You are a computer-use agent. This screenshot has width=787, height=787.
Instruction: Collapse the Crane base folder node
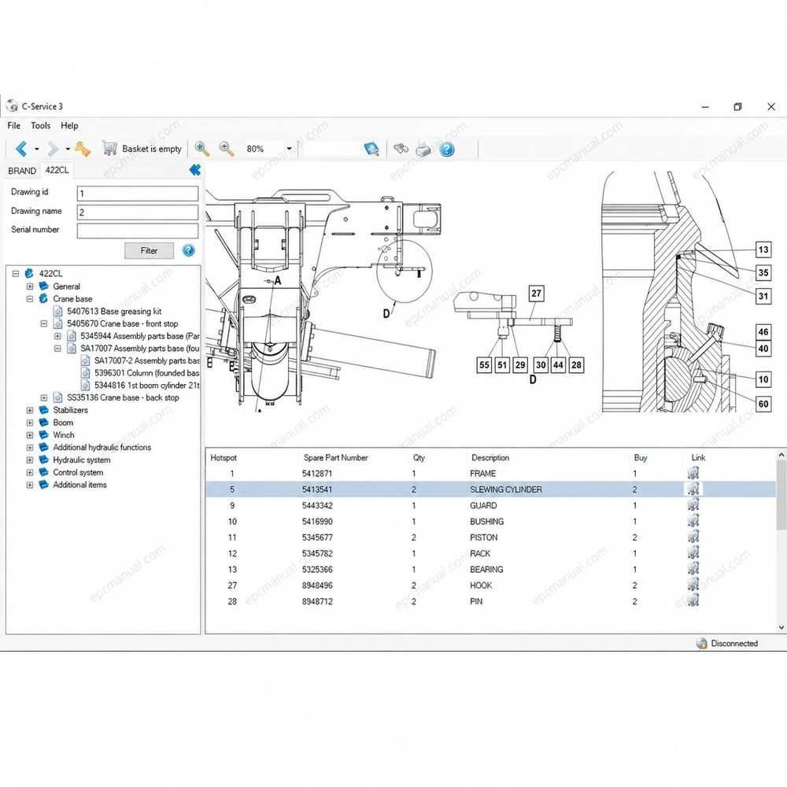pyautogui.click(x=30, y=298)
